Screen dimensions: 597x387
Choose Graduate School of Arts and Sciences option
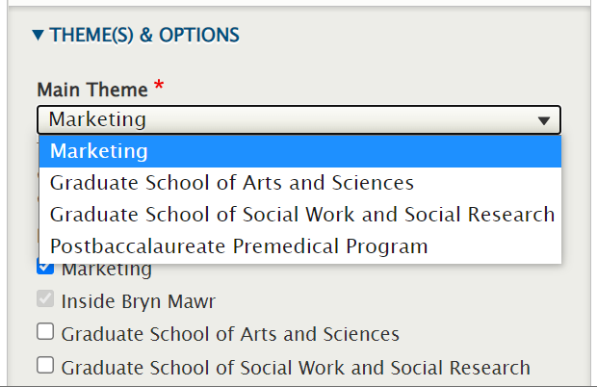coord(231,183)
